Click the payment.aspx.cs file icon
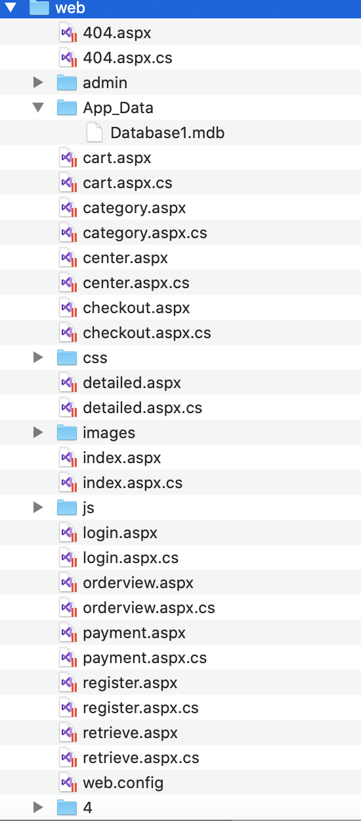Image resolution: width=361 pixels, height=821 pixels. click(66, 658)
